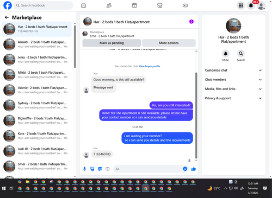Focus the Search Facebook box

(x=44, y=5)
